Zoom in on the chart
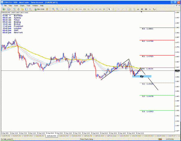This screenshot has width=181, height=141. 53,9
